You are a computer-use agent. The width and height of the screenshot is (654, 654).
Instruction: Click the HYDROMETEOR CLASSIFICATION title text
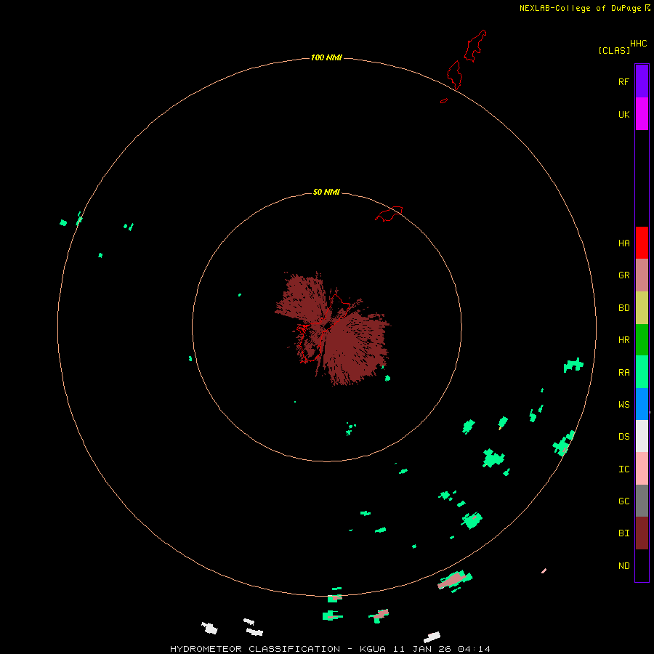[x=255, y=649]
